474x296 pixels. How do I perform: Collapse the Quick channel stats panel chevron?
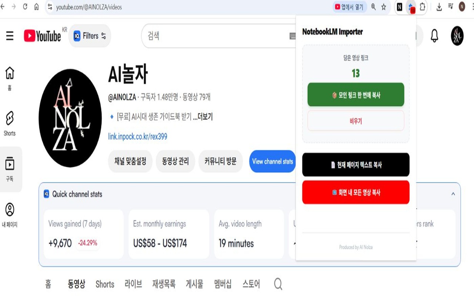(453, 194)
